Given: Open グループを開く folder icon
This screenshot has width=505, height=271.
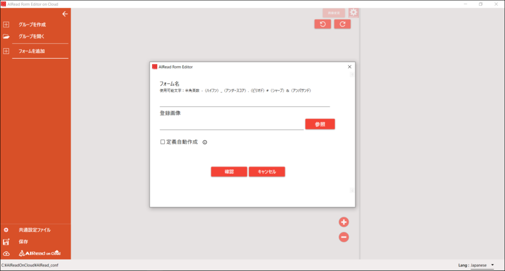Looking at the screenshot, I should tap(6, 36).
